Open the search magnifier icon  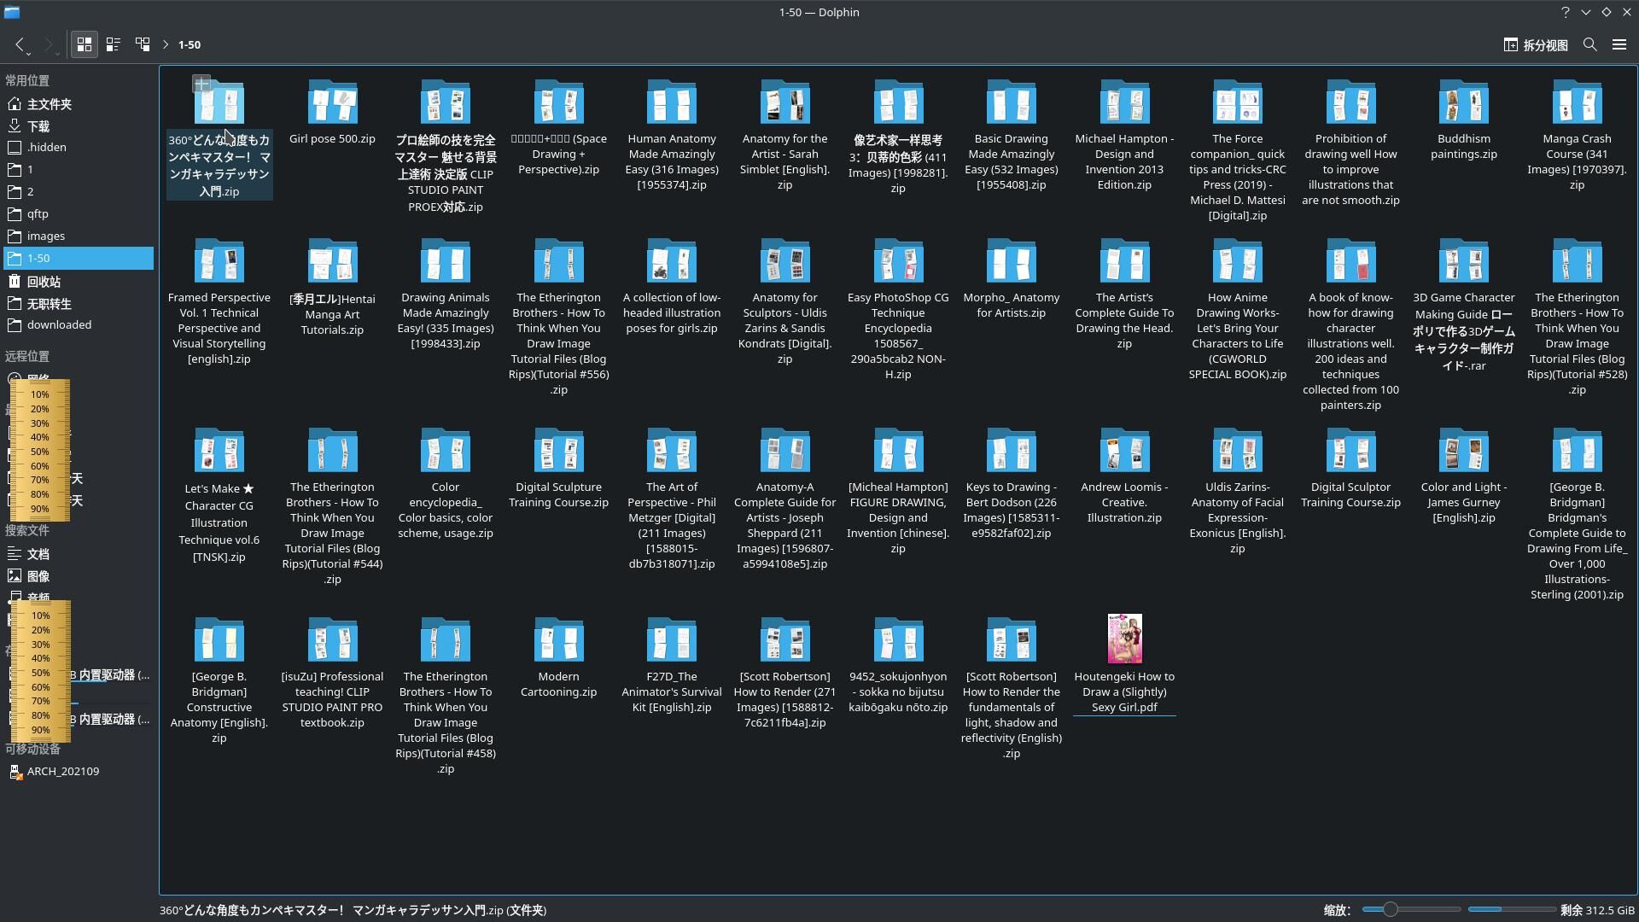coord(1589,44)
